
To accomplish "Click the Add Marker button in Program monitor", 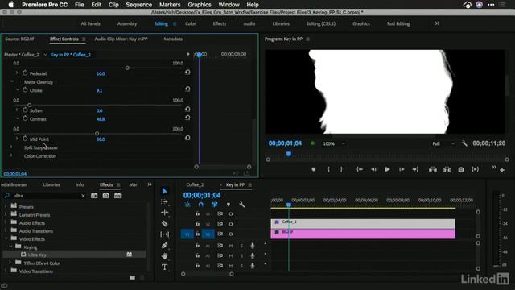I will (314, 169).
